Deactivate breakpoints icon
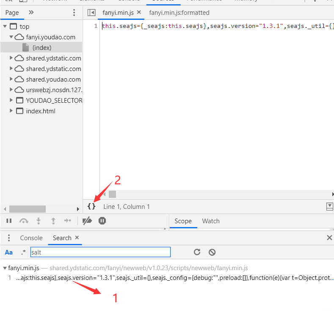This screenshot has height=315, width=334. pyautogui.click(x=87, y=221)
